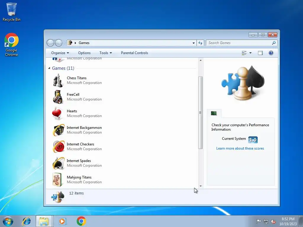303x227 pixels.
Task: Click the up arrow of the games list scrollbar
Action: pyautogui.click(x=201, y=60)
